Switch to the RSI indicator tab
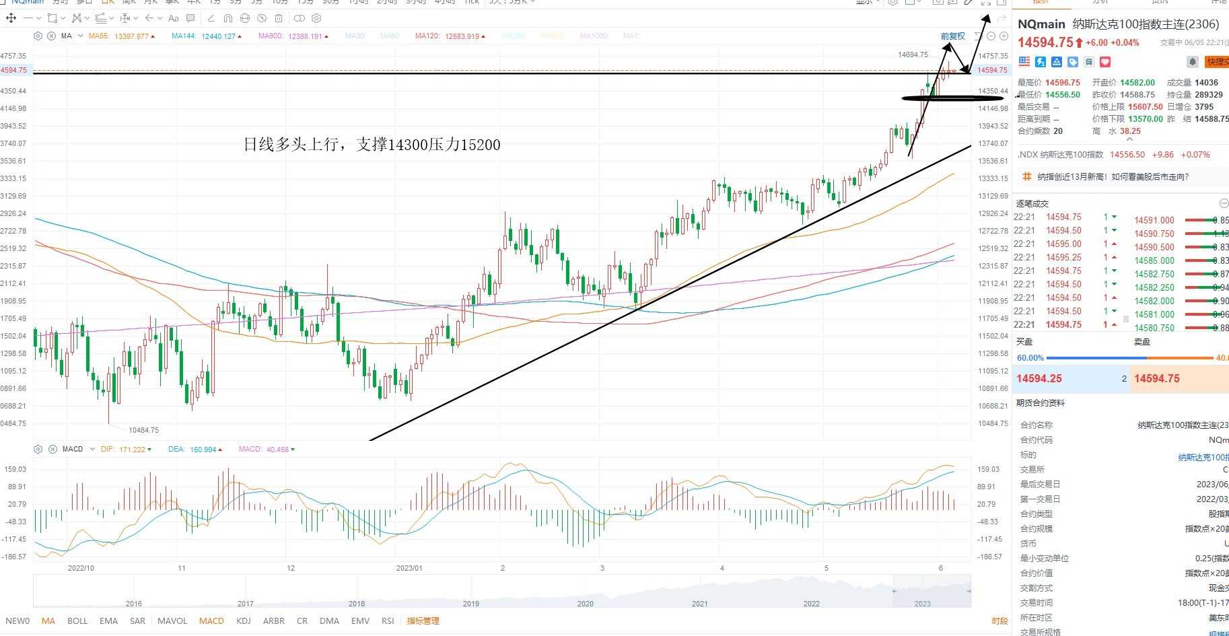 388,621
